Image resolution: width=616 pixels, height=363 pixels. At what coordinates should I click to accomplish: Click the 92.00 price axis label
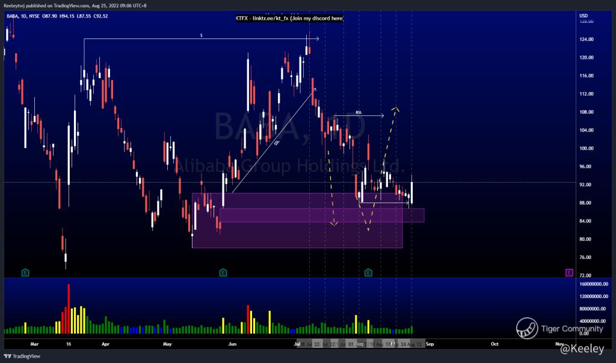pos(585,185)
